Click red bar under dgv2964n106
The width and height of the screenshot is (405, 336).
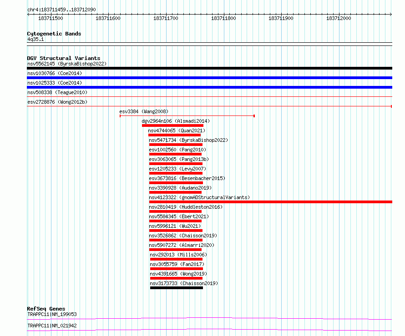[x=172, y=125]
